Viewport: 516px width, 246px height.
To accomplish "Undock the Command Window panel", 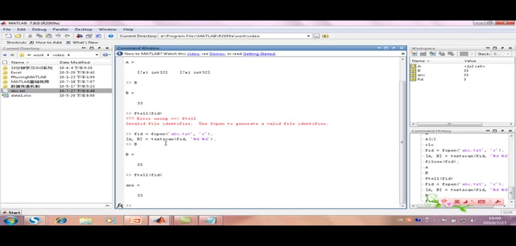I will 394,48.
